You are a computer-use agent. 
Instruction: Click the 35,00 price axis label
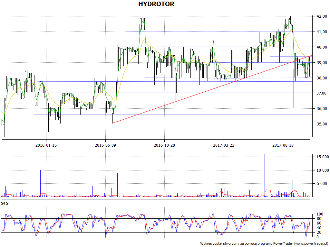(x=322, y=124)
